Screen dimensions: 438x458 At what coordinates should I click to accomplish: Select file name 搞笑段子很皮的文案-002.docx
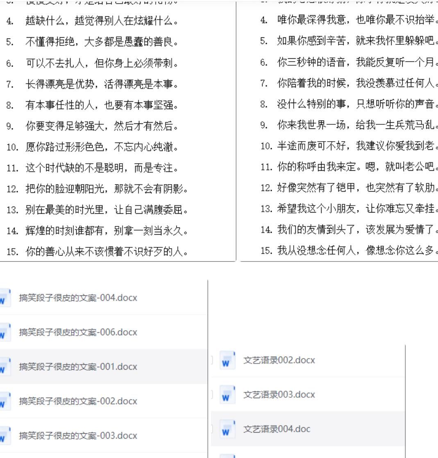coord(78,401)
